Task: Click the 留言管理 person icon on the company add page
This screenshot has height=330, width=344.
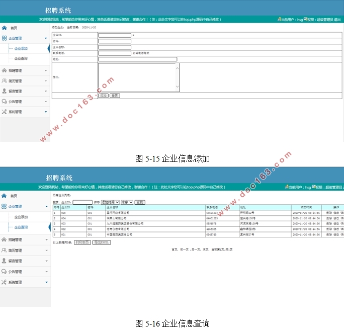Action: pos(4,91)
